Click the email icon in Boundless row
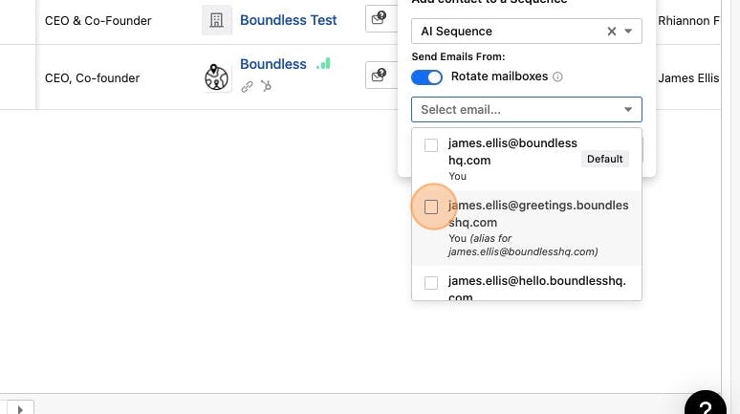 (379, 75)
